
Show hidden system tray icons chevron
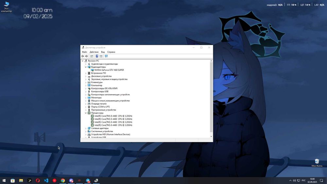pyautogui.click(x=290, y=180)
